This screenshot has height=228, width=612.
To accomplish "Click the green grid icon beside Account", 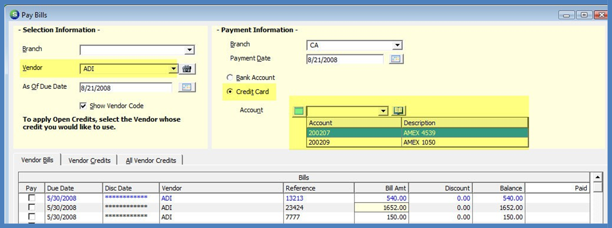I will [299, 111].
